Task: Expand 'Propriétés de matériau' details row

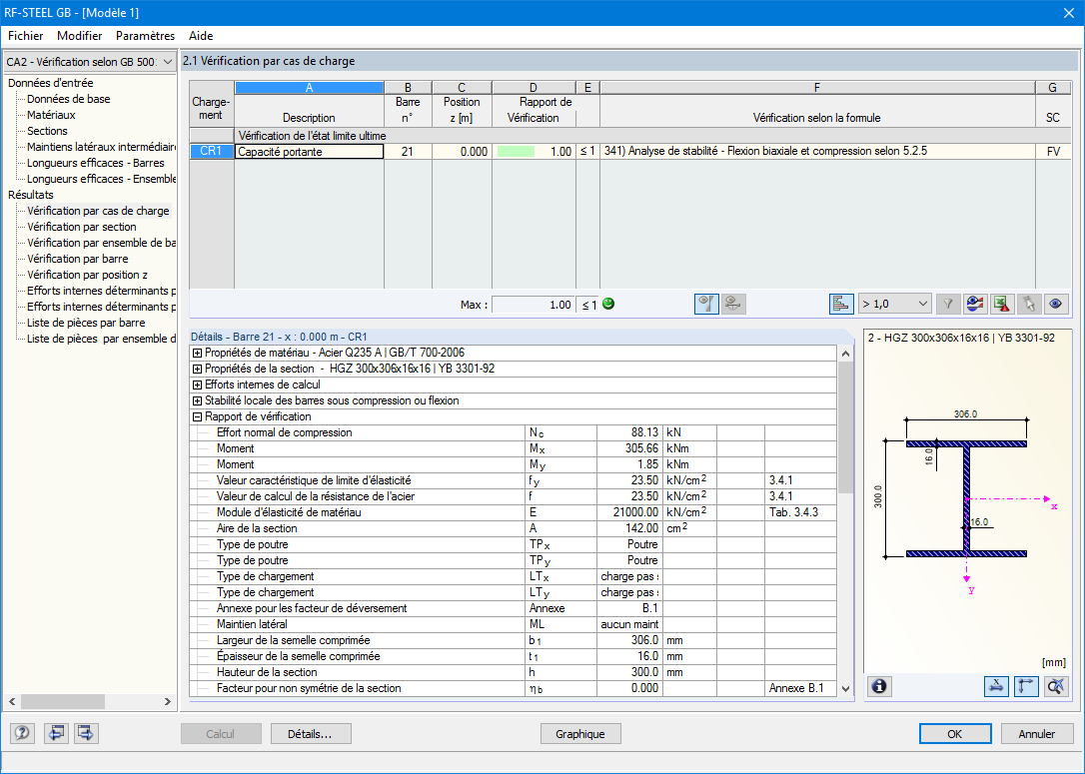Action: (197, 353)
